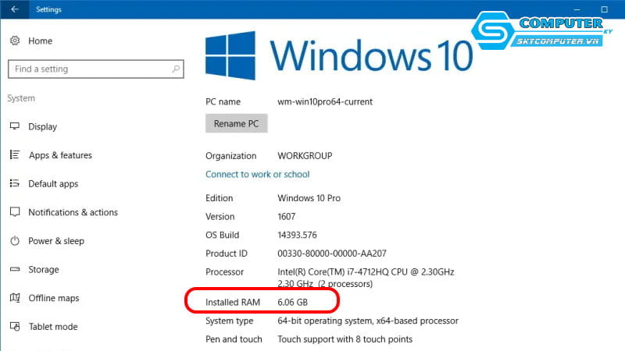Click the Organization label

click(230, 156)
